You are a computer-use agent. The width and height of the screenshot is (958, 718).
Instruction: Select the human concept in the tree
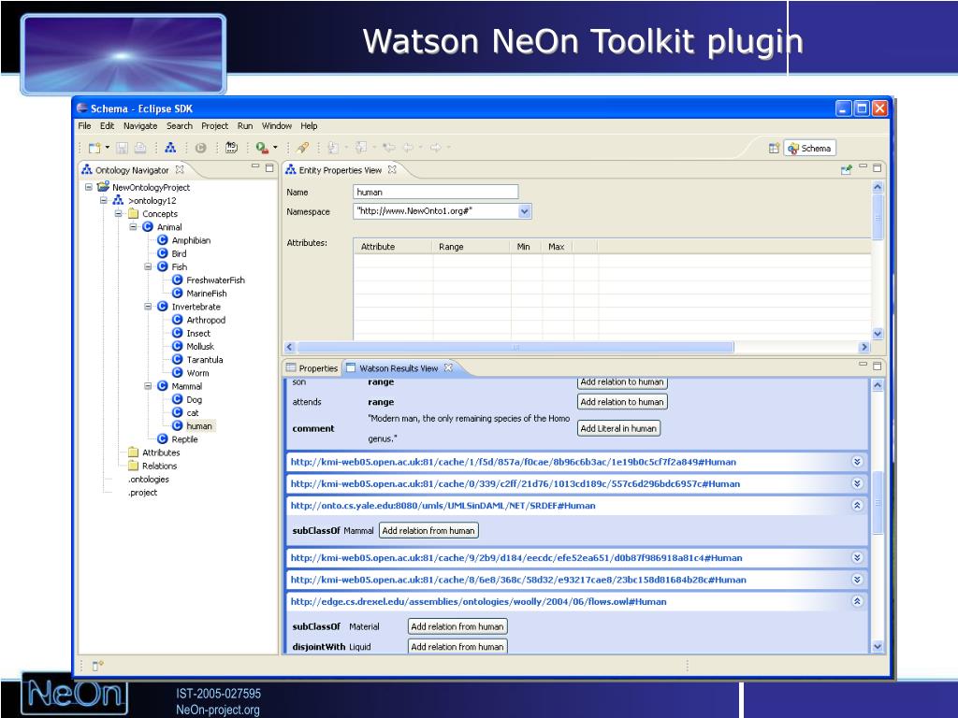pyautogui.click(x=199, y=425)
